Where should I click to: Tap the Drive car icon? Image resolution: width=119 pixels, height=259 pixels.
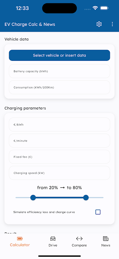point(53,239)
